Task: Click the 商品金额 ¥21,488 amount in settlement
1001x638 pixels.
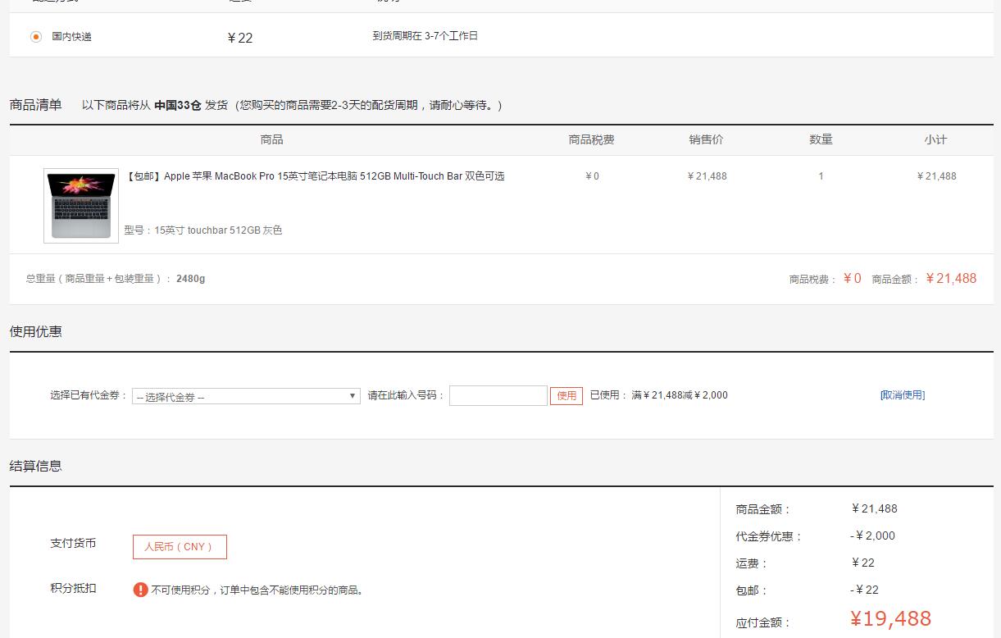Action: click(x=874, y=508)
